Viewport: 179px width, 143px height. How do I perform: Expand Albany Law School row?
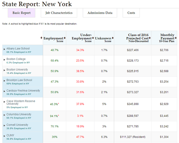4,49
